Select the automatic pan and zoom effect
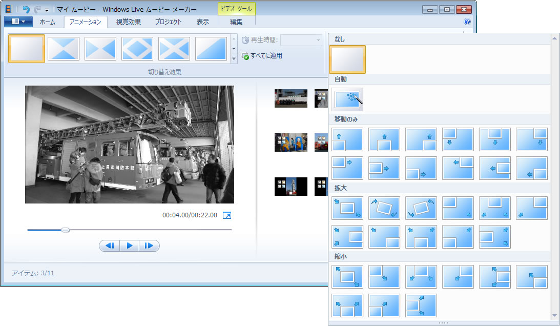 pos(347,99)
